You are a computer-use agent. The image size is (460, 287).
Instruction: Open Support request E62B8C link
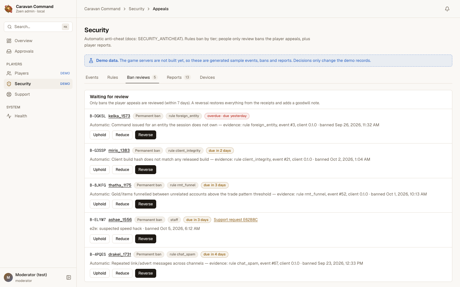coord(236,220)
